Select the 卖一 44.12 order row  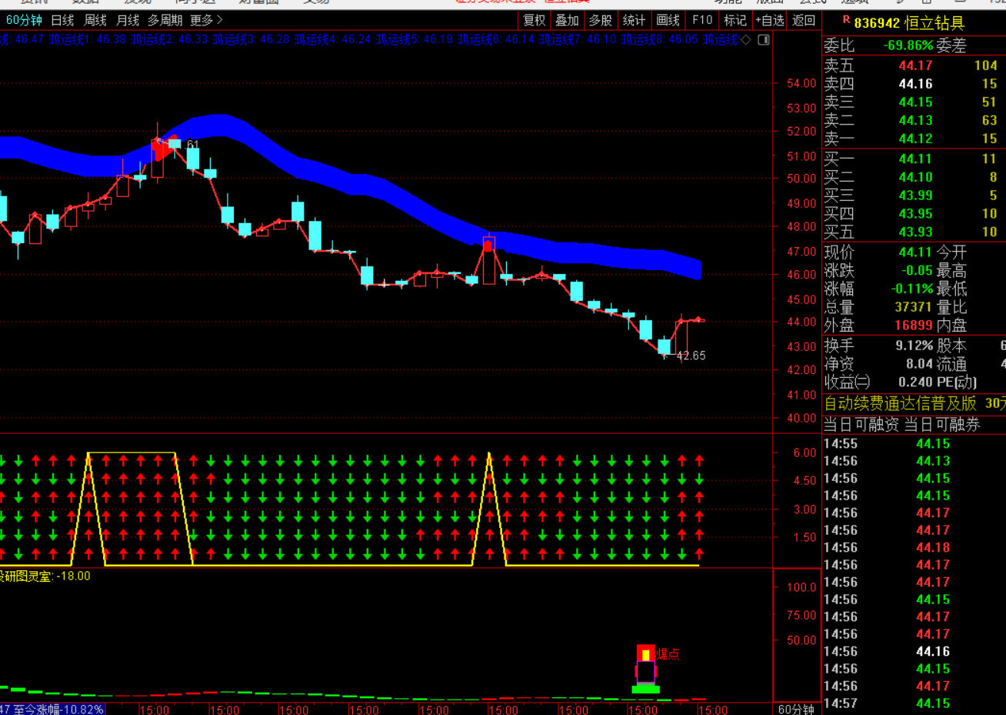[x=914, y=139]
